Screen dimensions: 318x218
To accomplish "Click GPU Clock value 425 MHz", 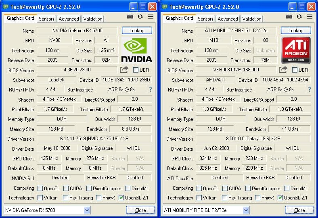I will coord(49,158).
